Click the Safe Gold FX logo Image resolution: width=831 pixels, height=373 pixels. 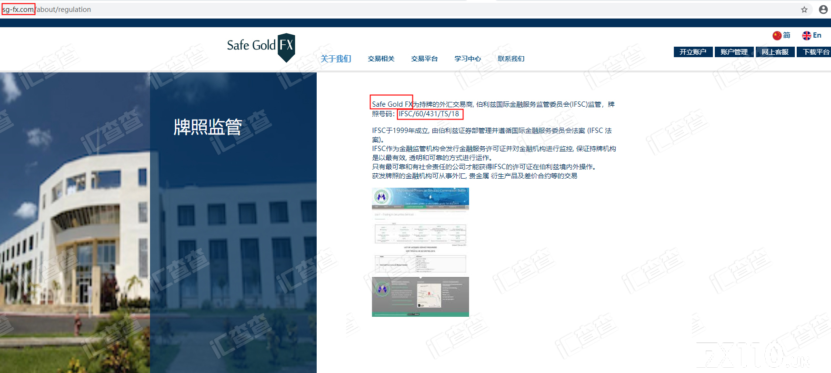261,47
